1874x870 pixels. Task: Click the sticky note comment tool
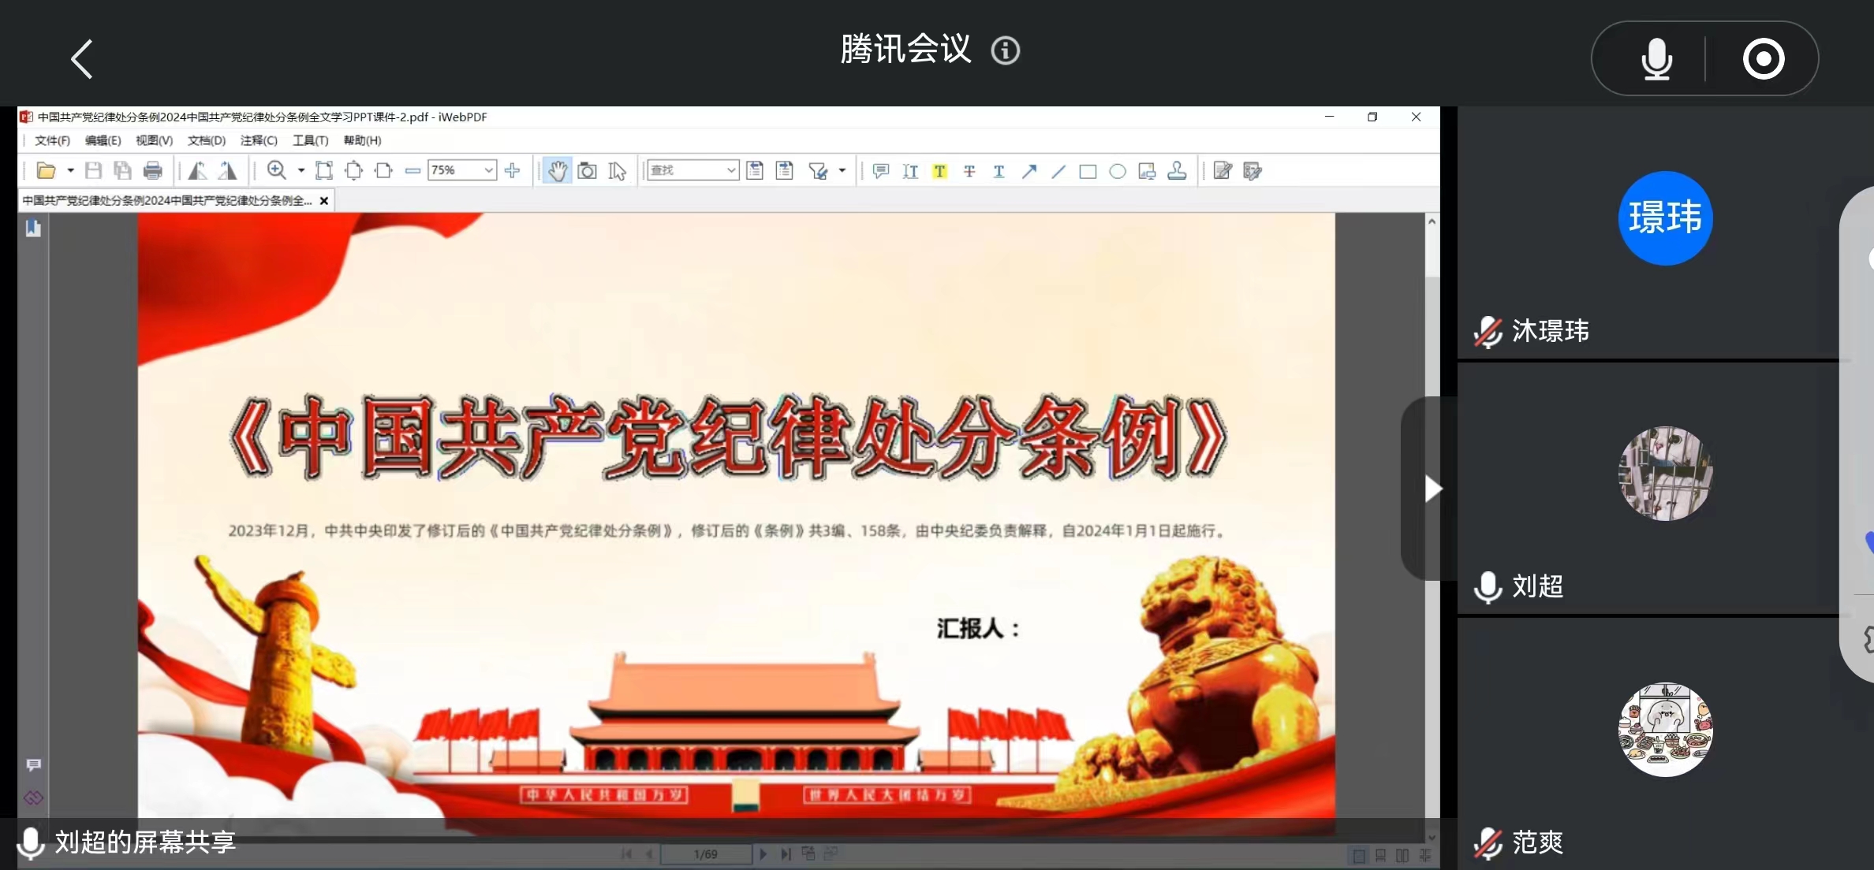point(881,171)
